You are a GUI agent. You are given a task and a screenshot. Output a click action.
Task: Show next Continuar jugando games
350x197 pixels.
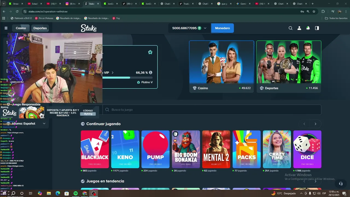tap(315, 124)
